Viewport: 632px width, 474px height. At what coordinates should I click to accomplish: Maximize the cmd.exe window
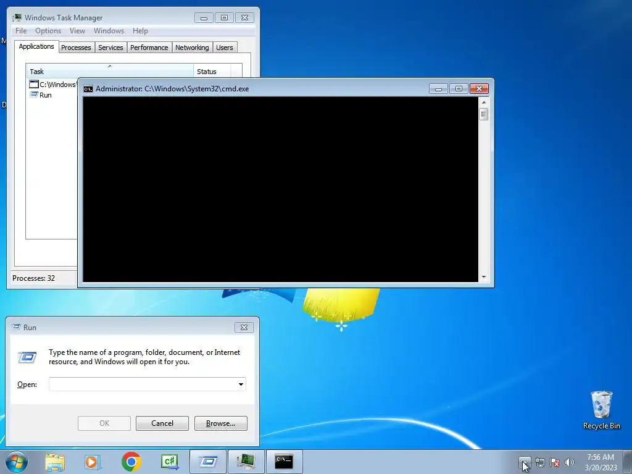click(x=459, y=89)
